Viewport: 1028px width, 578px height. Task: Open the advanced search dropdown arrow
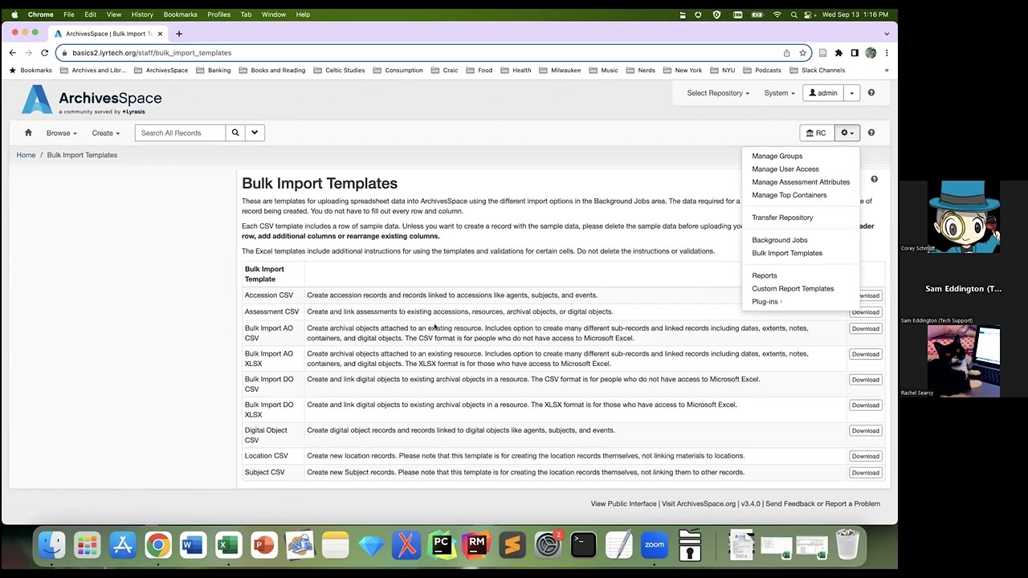(x=255, y=132)
